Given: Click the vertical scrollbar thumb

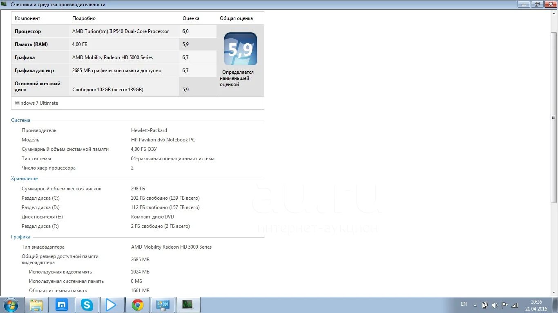Looking at the screenshot, I should [554, 117].
